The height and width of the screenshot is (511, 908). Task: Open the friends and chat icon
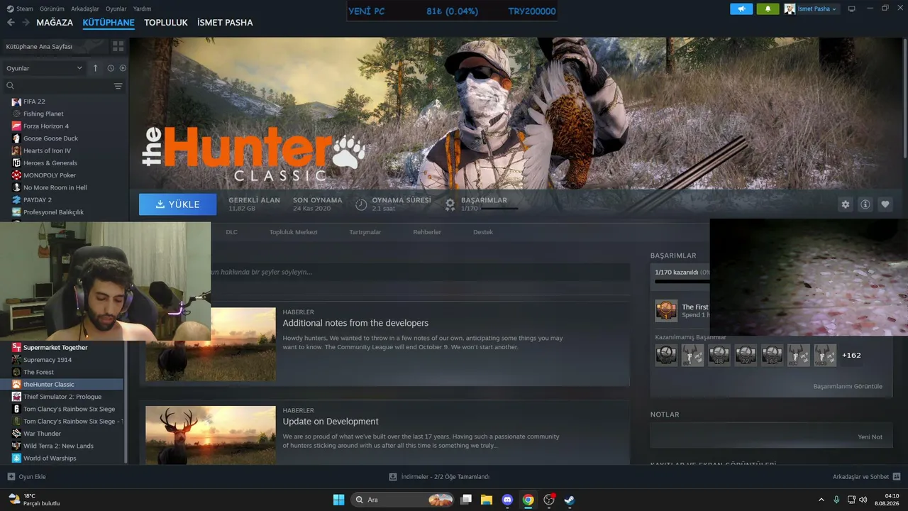coord(897,477)
